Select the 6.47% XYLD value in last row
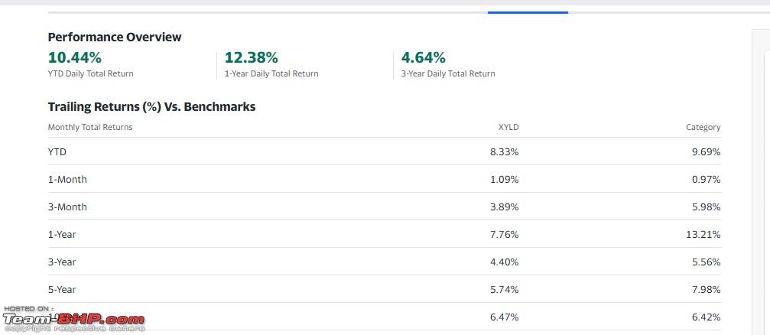Screen dimensions: 770x335 click(505, 317)
